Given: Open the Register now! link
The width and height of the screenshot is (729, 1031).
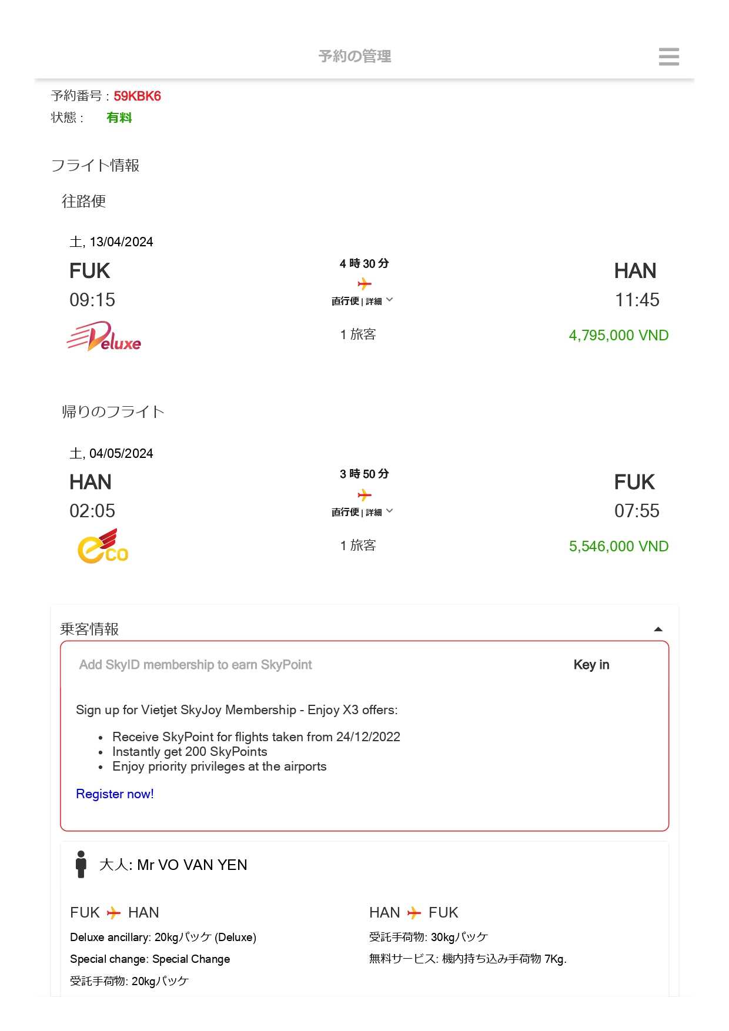Looking at the screenshot, I should [115, 794].
